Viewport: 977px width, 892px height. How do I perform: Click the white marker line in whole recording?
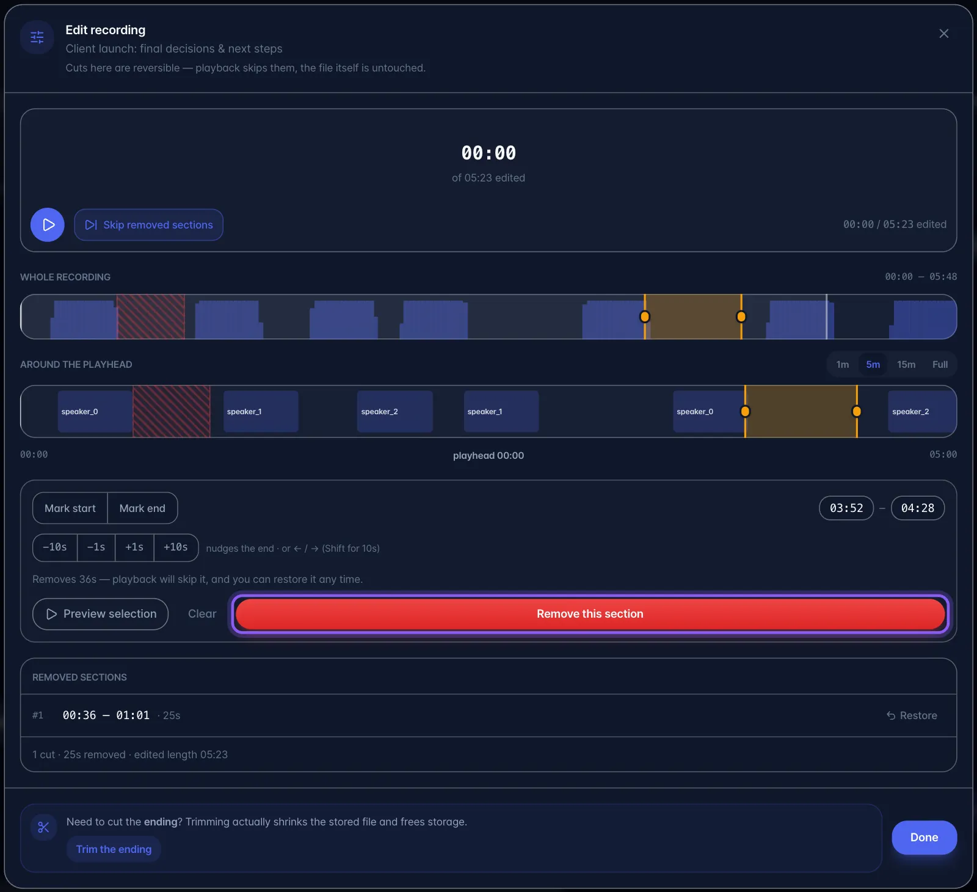pyautogui.click(x=827, y=316)
